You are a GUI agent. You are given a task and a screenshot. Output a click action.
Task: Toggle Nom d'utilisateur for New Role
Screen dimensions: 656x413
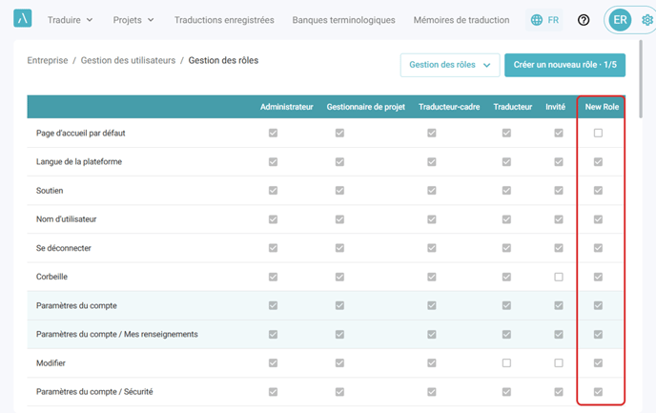(x=598, y=219)
